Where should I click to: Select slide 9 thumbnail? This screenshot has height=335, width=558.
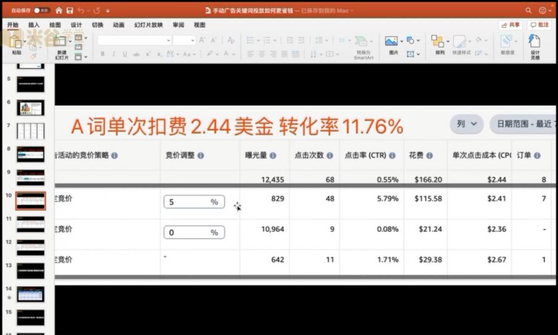point(31,178)
